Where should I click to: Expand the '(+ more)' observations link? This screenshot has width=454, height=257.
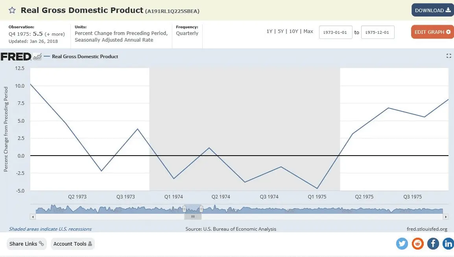point(55,34)
